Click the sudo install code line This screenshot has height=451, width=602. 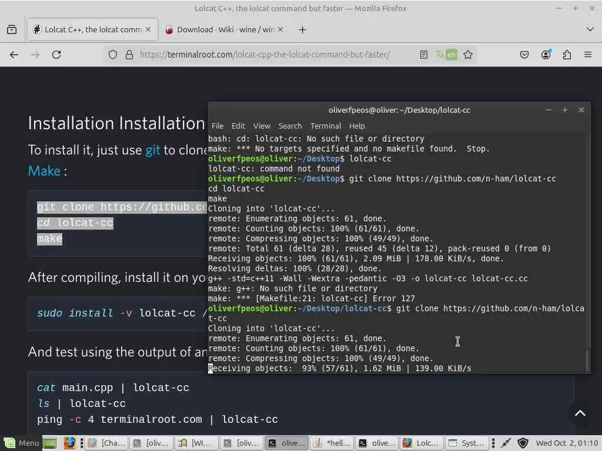pyautogui.click(x=122, y=314)
